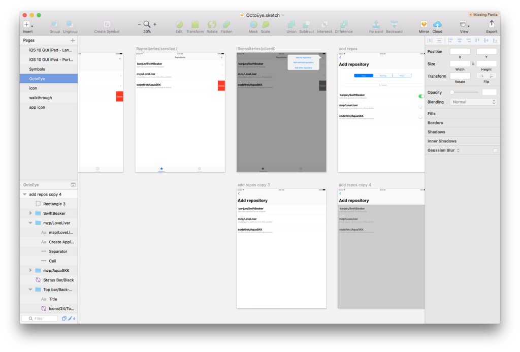Viewport: 520px width, 352px height.
Task: Expand the SwiftBeaker layer group
Action: pyautogui.click(x=30, y=213)
